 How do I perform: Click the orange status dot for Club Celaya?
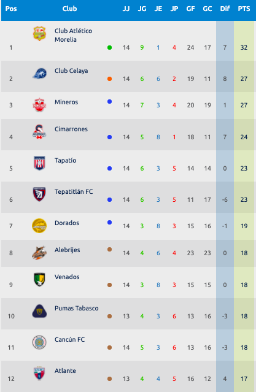click(x=109, y=79)
